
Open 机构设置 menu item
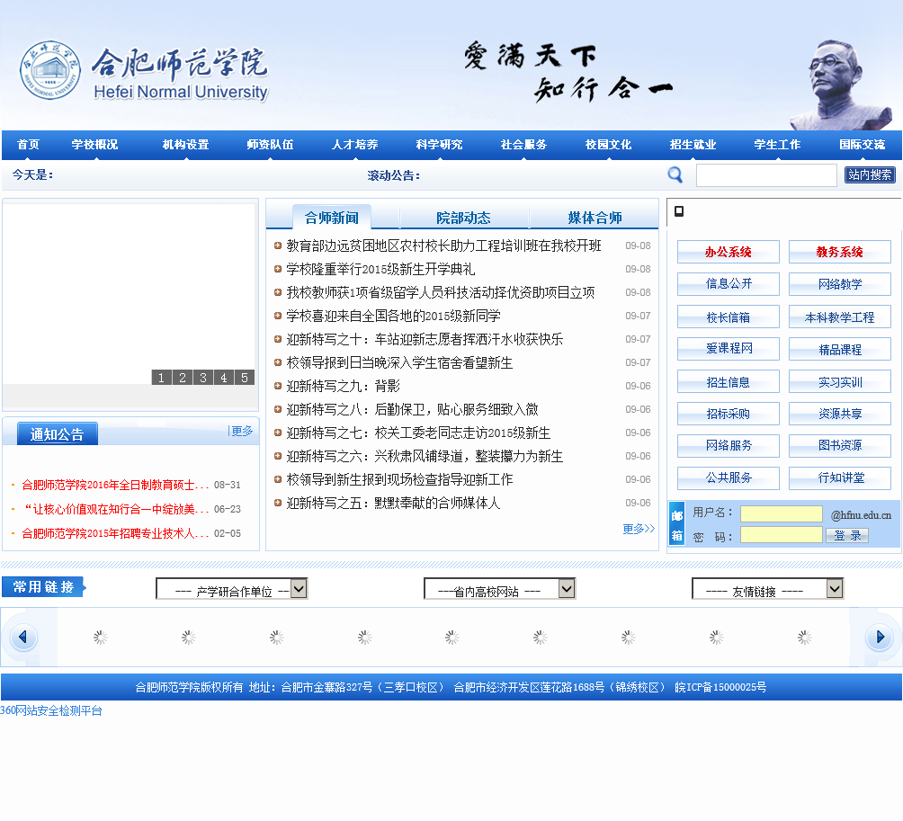pyautogui.click(x=185, y=145)
